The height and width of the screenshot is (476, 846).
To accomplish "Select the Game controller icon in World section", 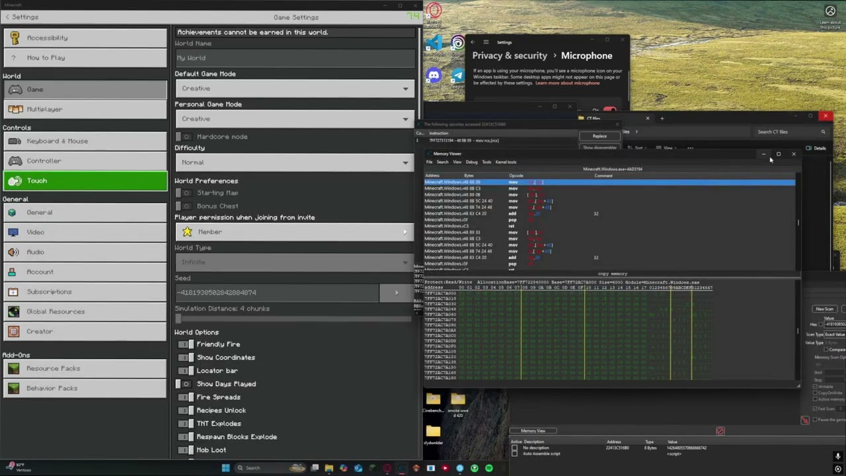I will click(15, 89).
